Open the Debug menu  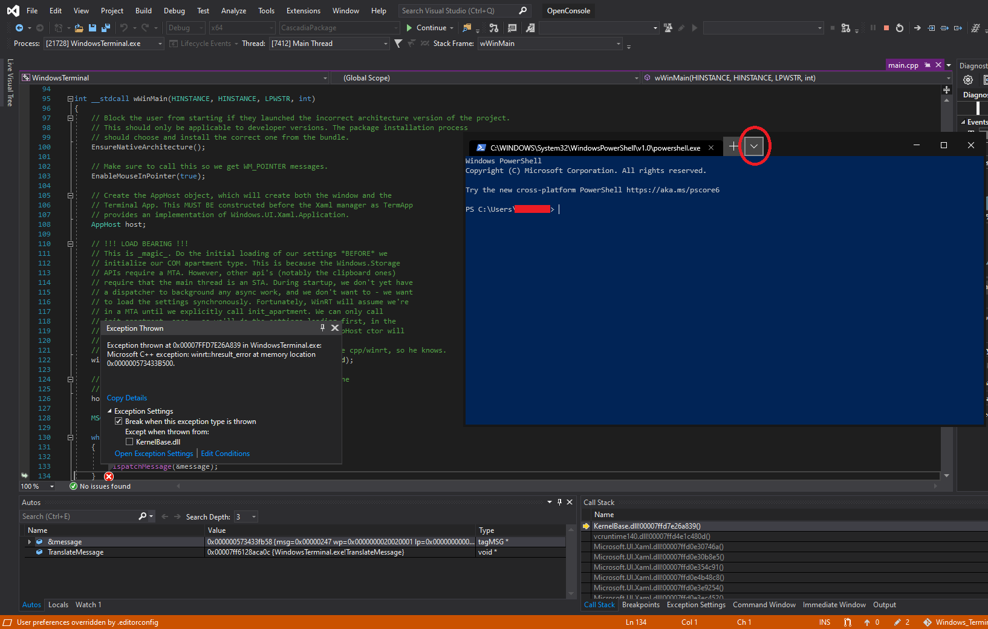pyautogui.click(x=174, y=10)
